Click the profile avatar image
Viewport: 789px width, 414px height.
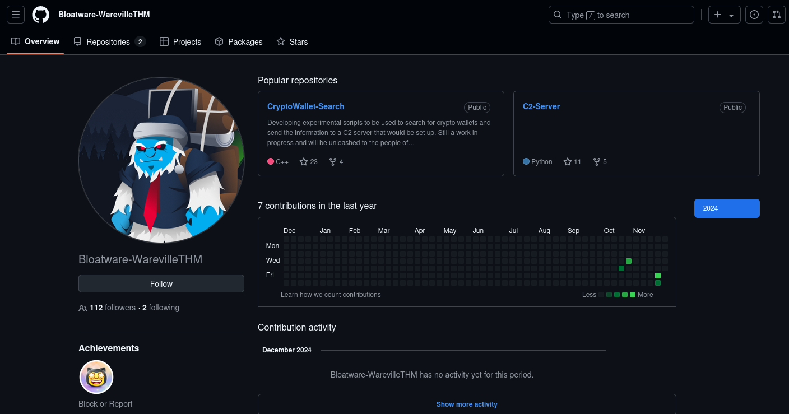[x=161, y=160]
